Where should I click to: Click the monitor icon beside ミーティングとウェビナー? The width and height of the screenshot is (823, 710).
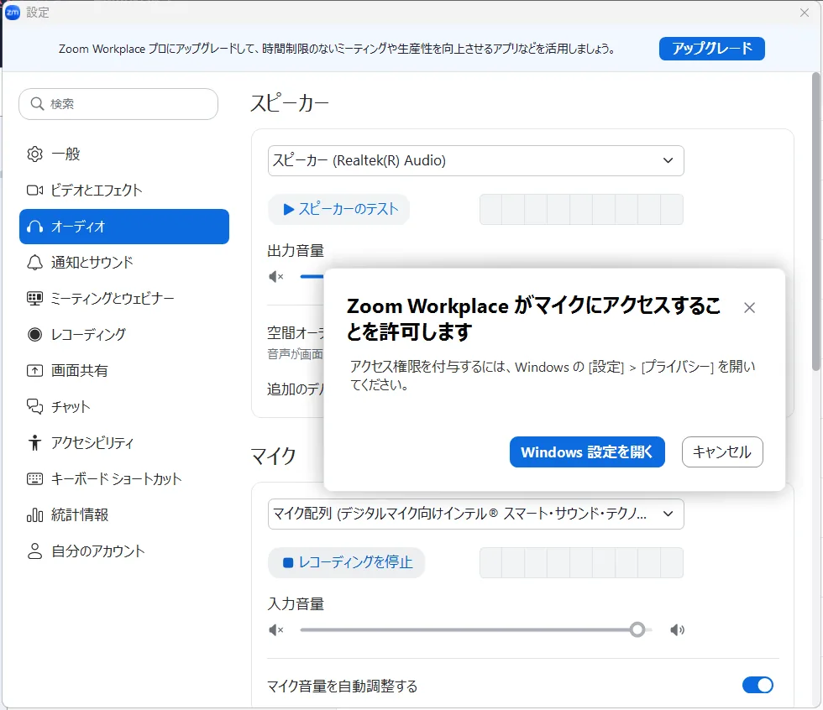(x=34, y=299)
